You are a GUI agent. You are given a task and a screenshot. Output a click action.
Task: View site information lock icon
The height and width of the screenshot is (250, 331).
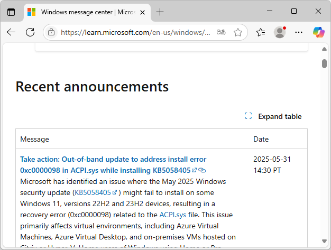tap(51, 32)
